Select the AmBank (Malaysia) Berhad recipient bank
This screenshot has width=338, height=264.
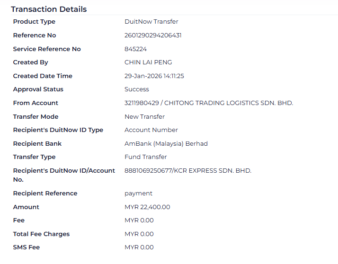[166, 144]
